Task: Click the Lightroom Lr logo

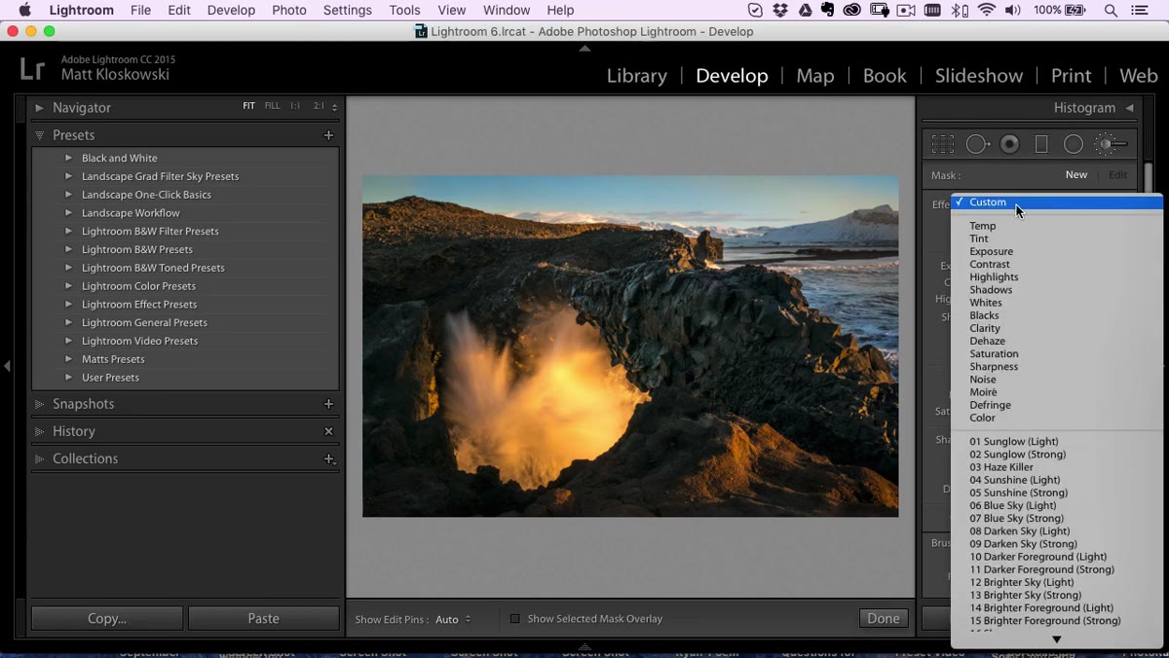Action: coord(32,68)
